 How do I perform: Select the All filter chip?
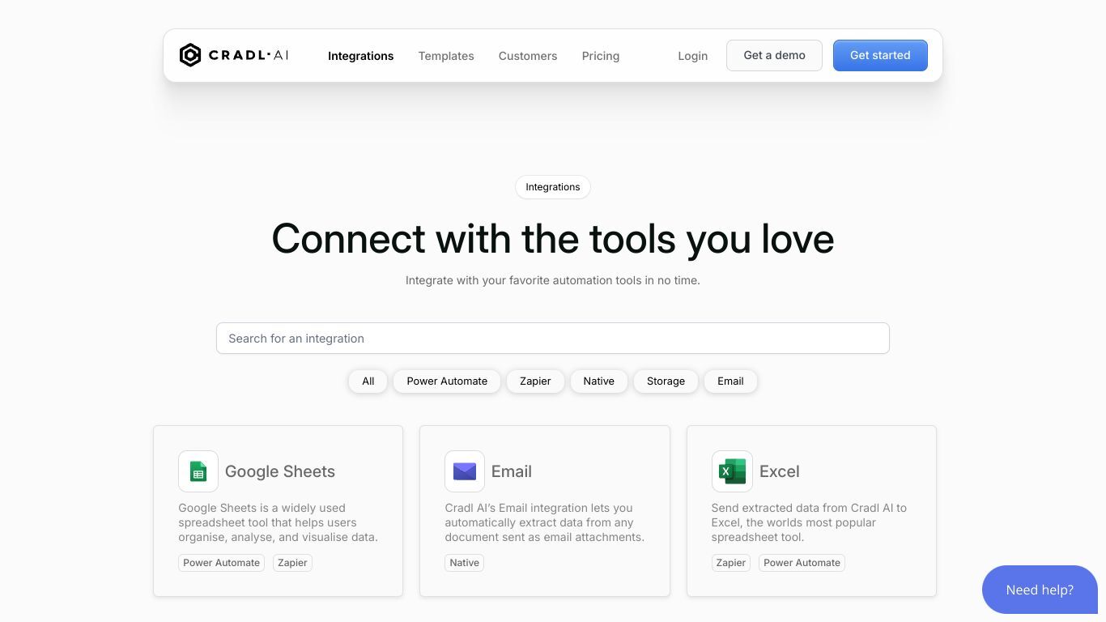tap(368, 381)
